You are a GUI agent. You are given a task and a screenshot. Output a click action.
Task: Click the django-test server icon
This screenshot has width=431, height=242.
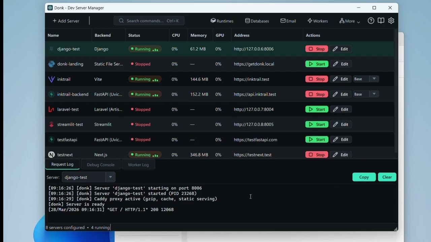click(52, 49)
